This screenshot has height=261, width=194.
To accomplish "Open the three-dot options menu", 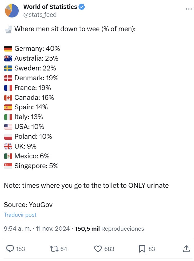I will pyautogui.click(x=188, y=9).
